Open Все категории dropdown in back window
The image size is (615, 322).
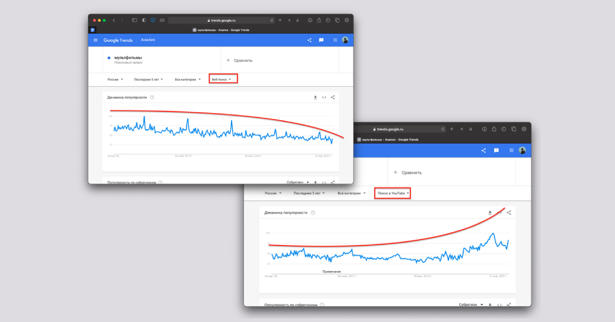coord(351,193)
